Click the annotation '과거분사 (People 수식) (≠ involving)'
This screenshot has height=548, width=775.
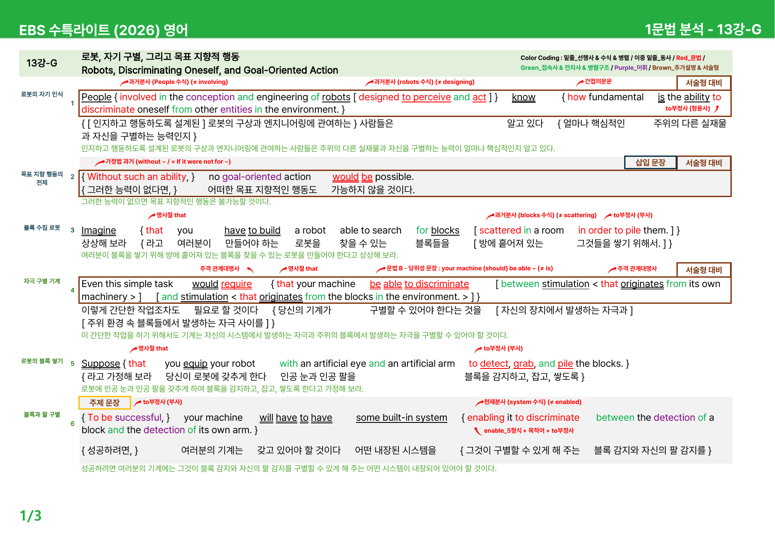click(178, 82)
